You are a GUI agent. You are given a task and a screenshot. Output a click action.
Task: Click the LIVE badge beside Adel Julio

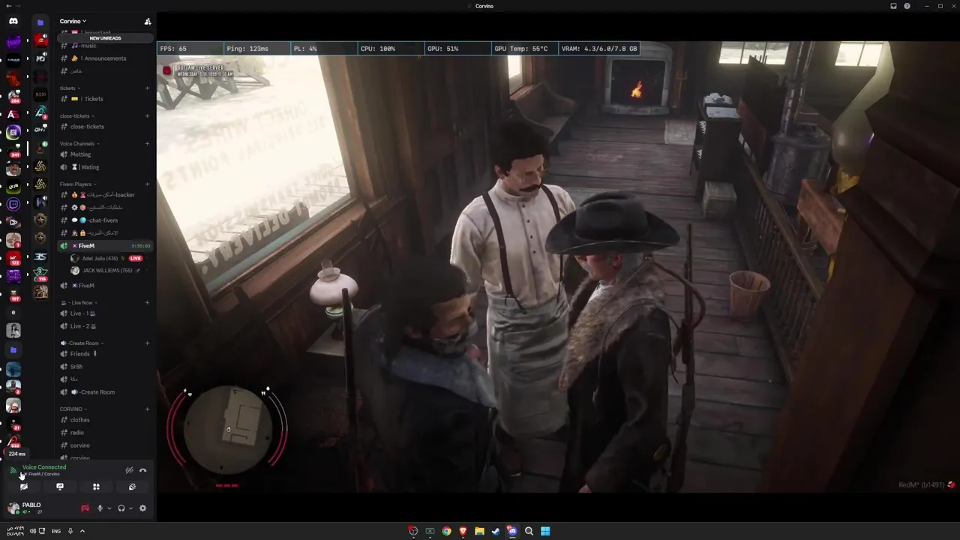pos(136,258)
